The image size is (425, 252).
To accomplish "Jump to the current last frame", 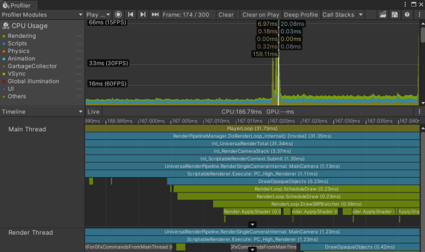I will 155,15.
